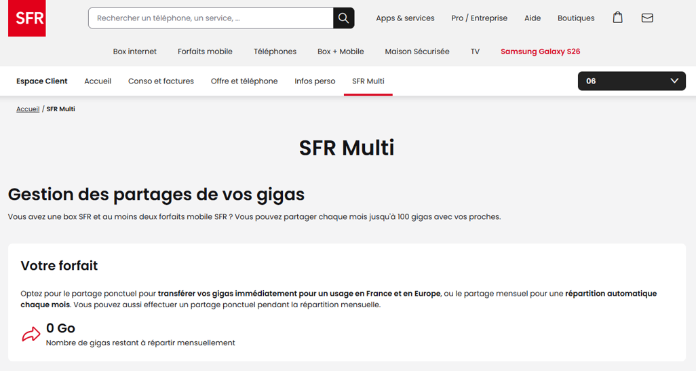696x371 pixels.
Task: Open Box + Mobile menu
Action: pyautogui.click(x=341, y=52)
